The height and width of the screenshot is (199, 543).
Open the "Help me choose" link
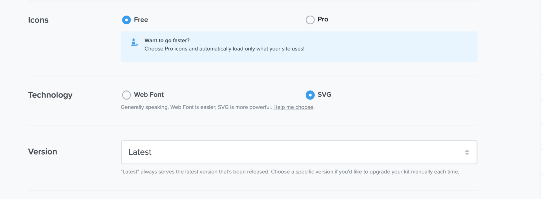pyautogui.click(x=293, y=107)
